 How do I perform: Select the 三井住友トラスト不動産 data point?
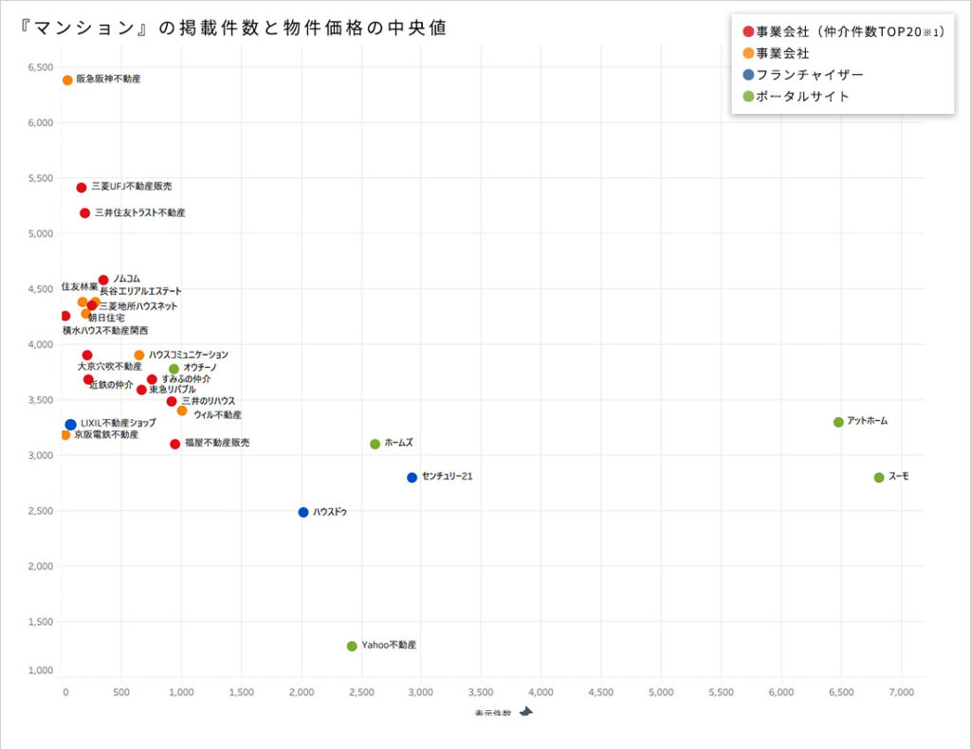coord(84,213)
